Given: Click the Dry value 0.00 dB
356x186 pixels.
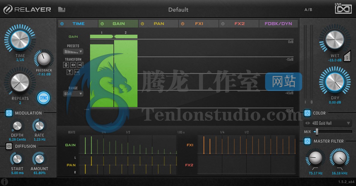Looking at the screenshot, I should coord(335,102).
